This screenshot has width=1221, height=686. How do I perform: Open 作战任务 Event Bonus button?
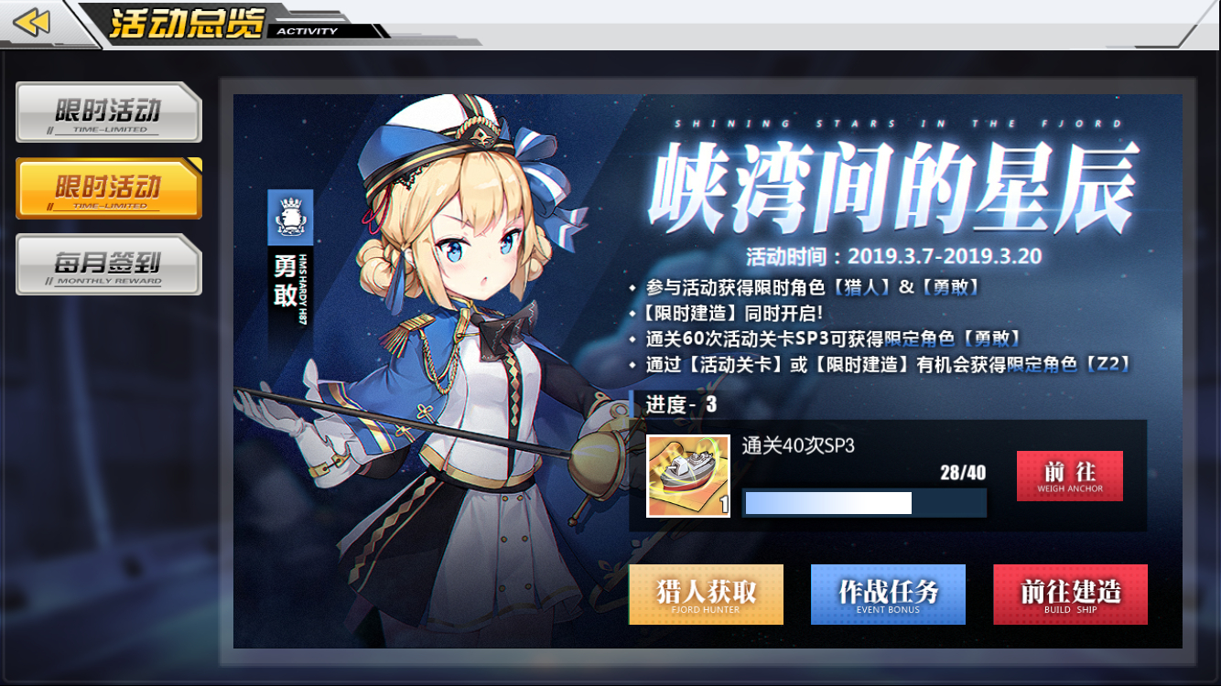[x=888, y=595]
